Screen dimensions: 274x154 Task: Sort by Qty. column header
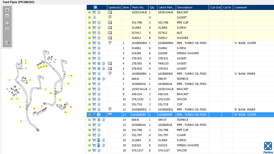point(152,7)
